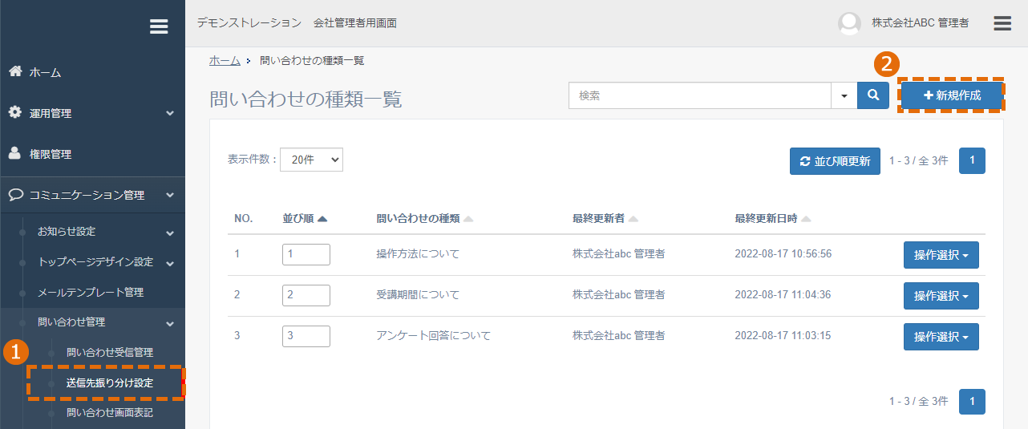1028x429 pixels.
Task: Open the search options dropdown arrow
Action: [x=844, y=95]
